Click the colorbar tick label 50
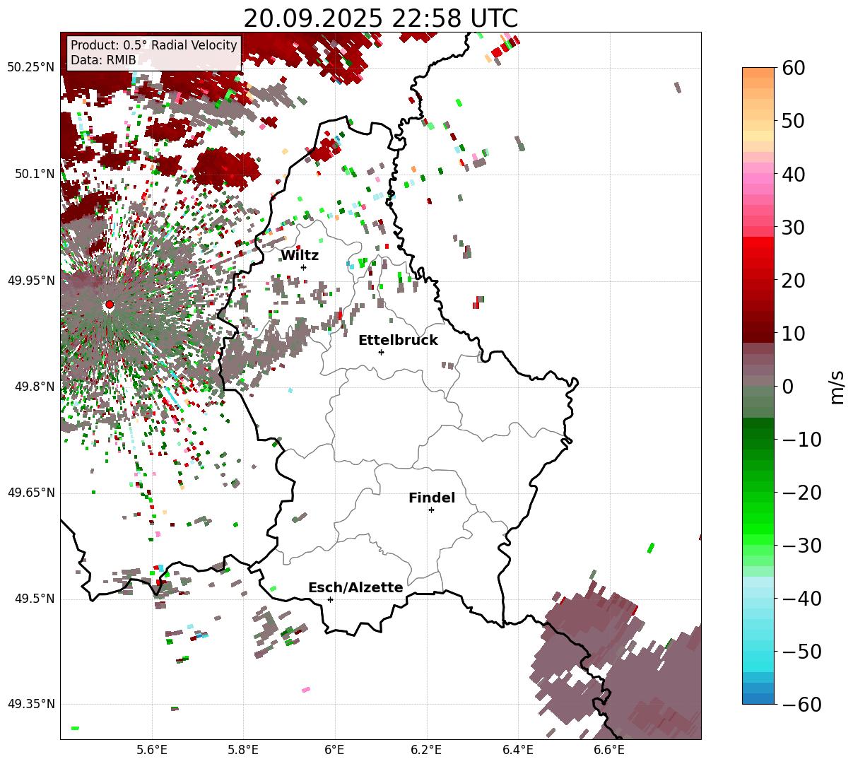Screen dimensions: 853x764 click(x=794, y=121)
